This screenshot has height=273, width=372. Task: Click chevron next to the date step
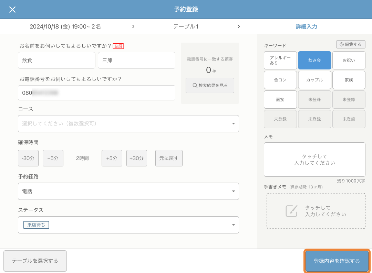[x=133, y=26]
